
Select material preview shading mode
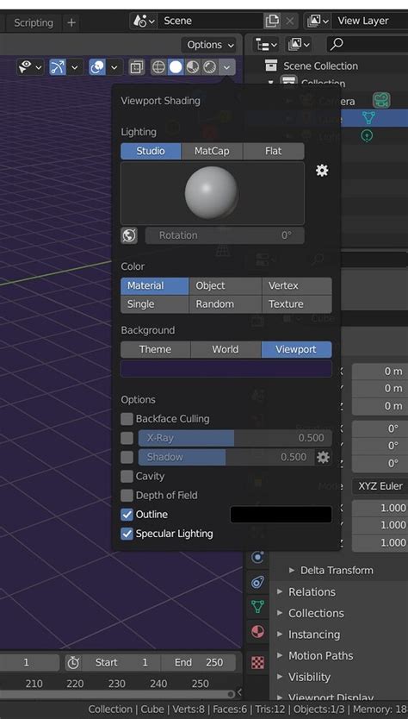tap(192, 67)
